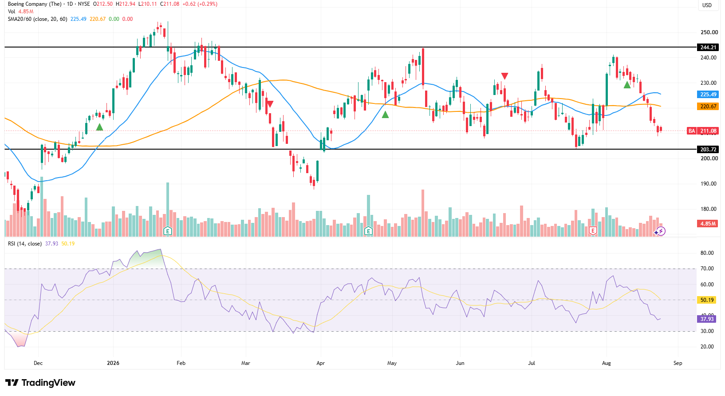Click the 190.00 price axis tick
Image resolution: width=725 pixels, height=396 pixels.
coord(709,184)
